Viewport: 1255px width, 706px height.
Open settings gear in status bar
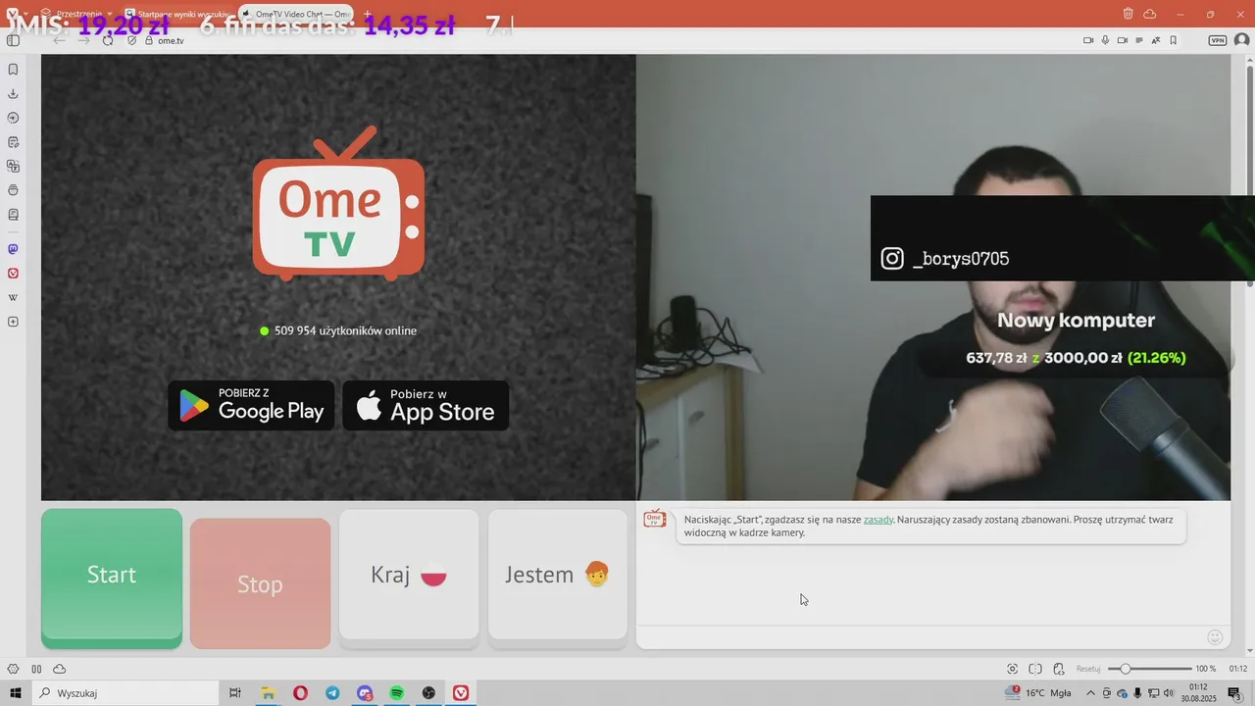pyautogui.click(x=13, y=669)
